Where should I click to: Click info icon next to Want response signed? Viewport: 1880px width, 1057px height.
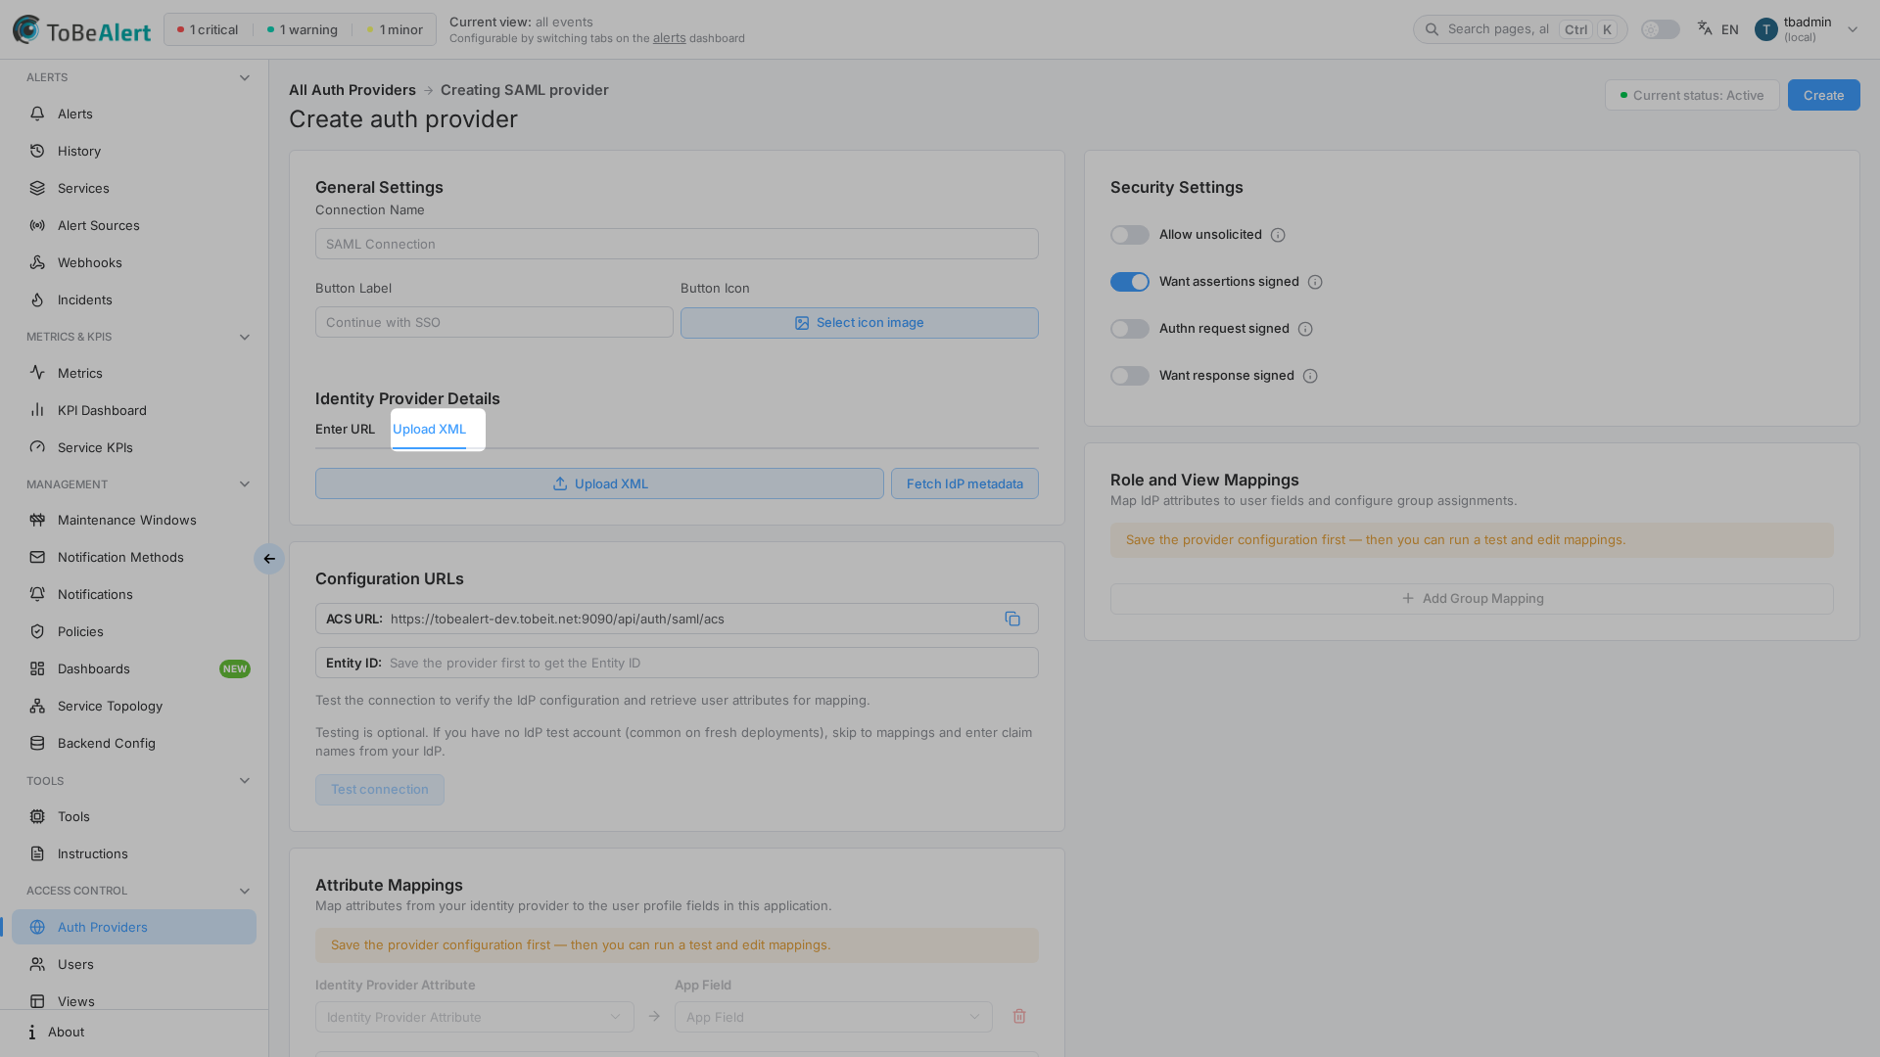[1310, 376]
